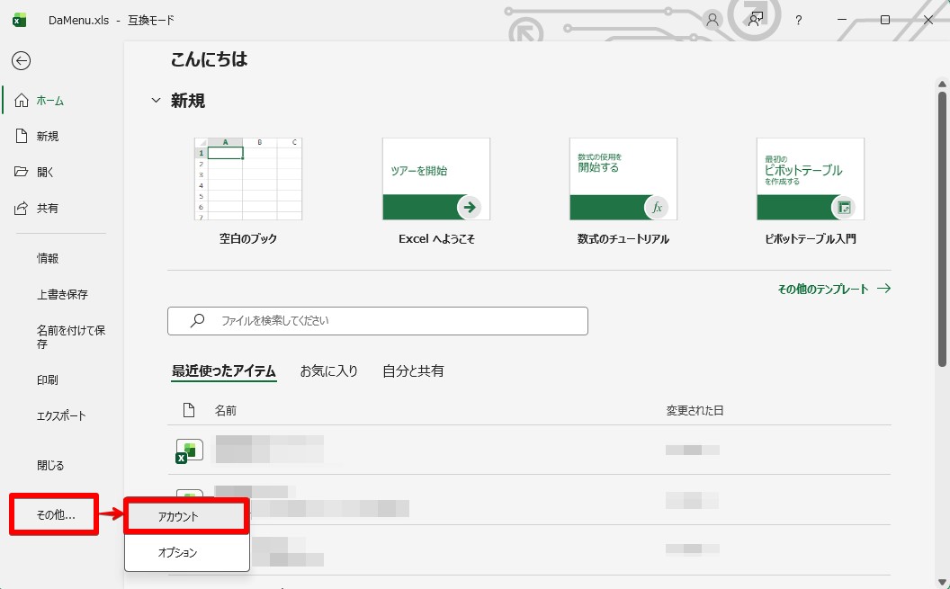The width and height of the screenshot is (950, 589).
Task: Click the fx icon on formula tutorial tile
Action: click(657, 208)
